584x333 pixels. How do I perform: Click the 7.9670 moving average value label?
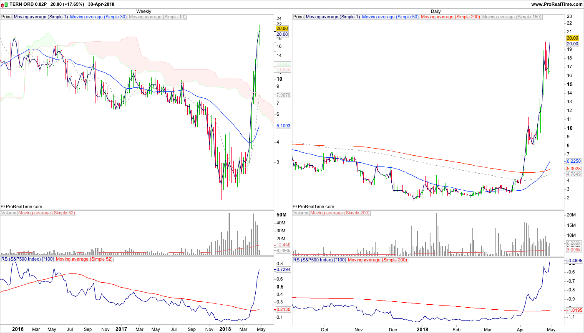pos(283,95)
